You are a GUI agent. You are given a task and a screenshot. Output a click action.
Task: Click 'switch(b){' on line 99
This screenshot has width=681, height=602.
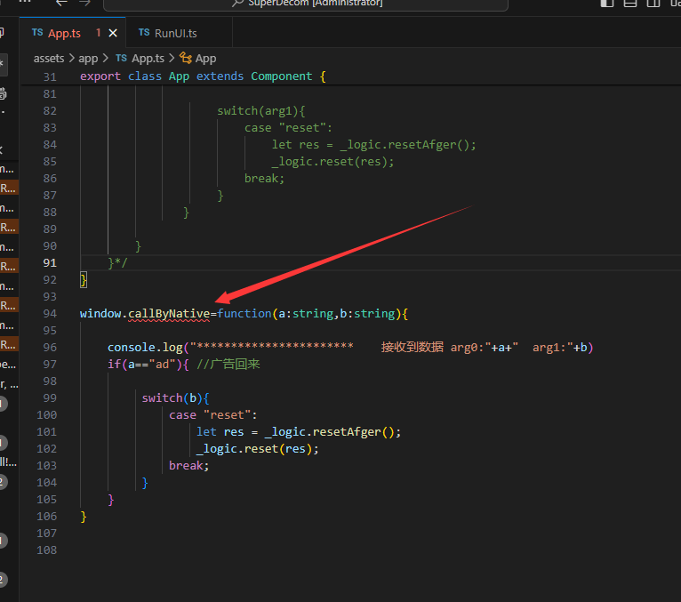(x=175, y=397)
